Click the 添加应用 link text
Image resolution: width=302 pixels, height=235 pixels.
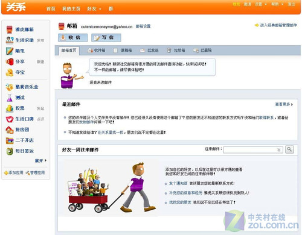click(x=16, y=173)
